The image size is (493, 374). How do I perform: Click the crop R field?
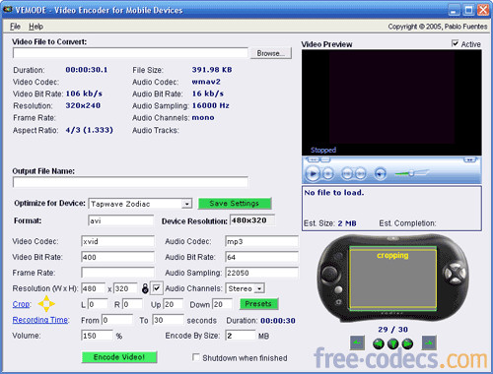(132, 304)
